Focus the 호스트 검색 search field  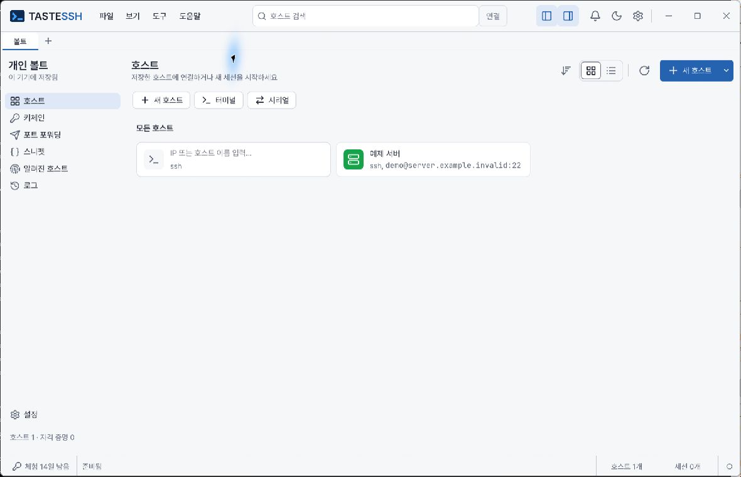(365, 16)
